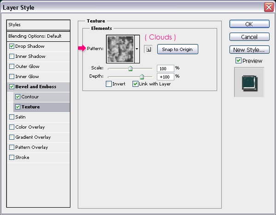Click the Clouds pattern thumbnail
The height and width of the screenshot is (215, 276).
[x=120, y=49]
